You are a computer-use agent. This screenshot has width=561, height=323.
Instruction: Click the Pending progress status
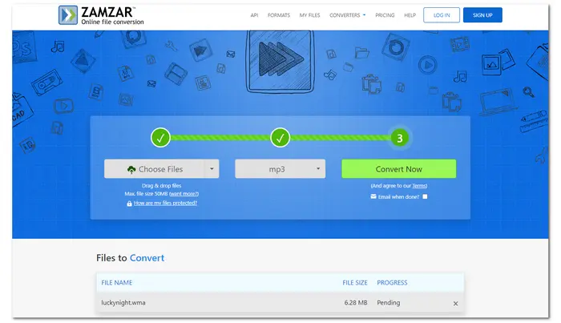(x=388, y=303)
